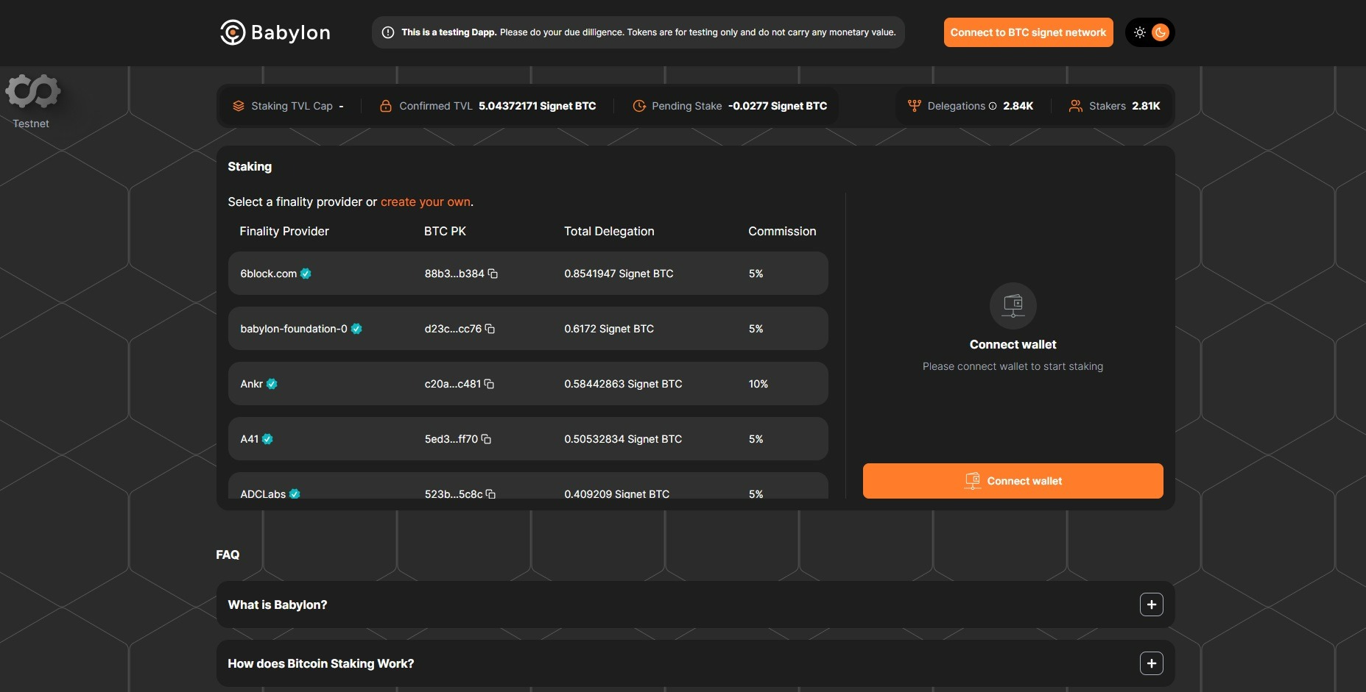Click the Delegations info tooltip icon

coord(993,106)
